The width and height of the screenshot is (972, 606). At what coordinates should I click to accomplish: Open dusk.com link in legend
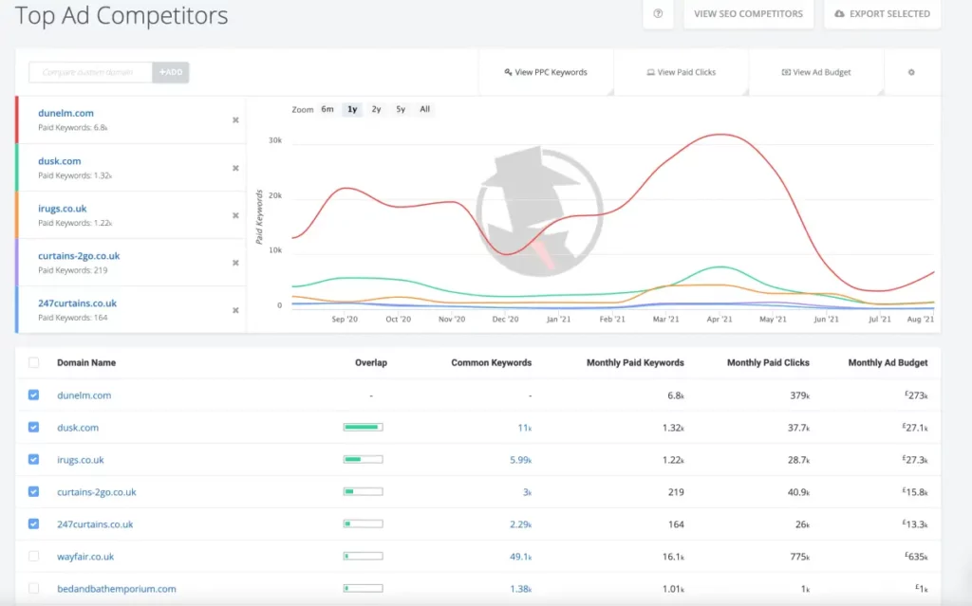60,161
